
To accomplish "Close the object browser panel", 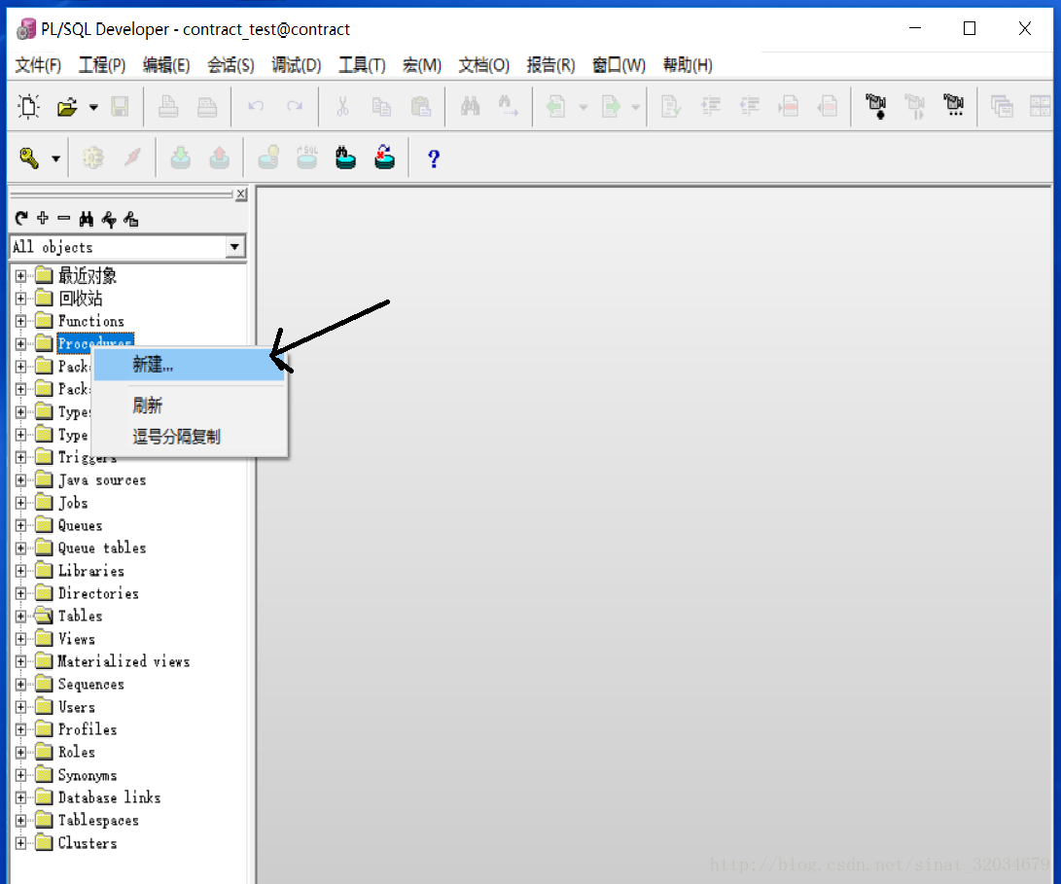I will tap(241, 194).
